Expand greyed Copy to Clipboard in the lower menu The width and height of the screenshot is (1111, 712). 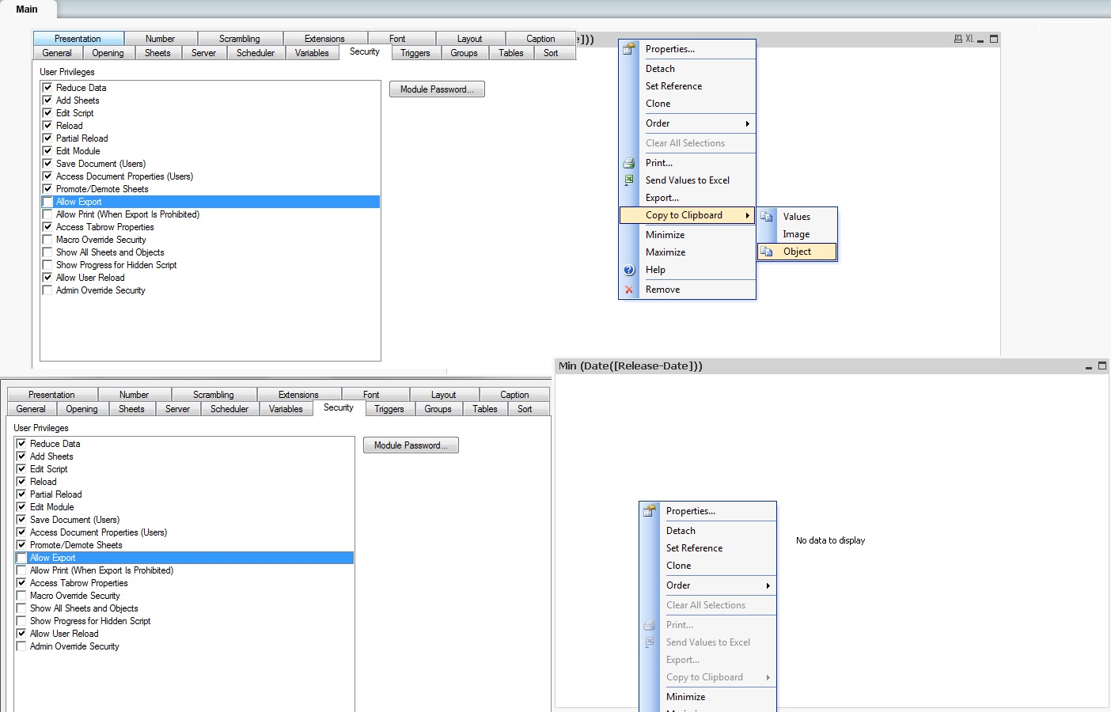coord(707,677)
